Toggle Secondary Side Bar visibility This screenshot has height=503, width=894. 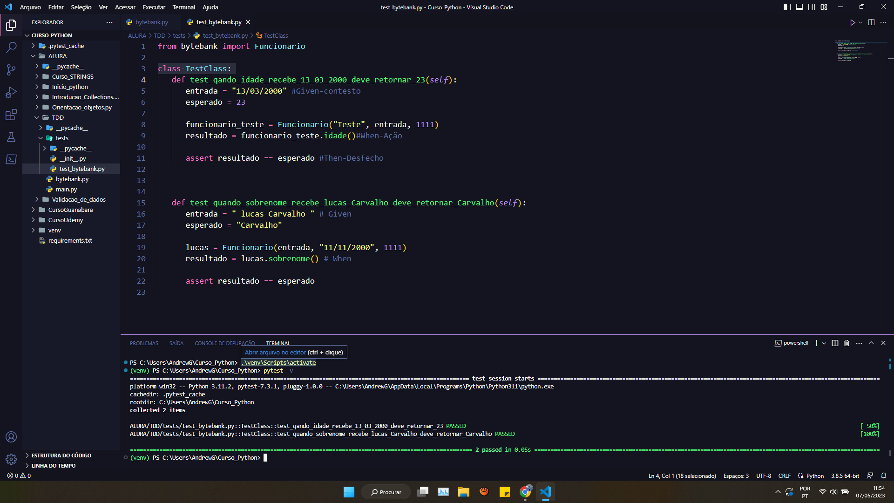tap(812, 7)
